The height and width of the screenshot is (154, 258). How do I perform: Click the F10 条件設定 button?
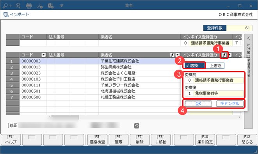(205, 140)
